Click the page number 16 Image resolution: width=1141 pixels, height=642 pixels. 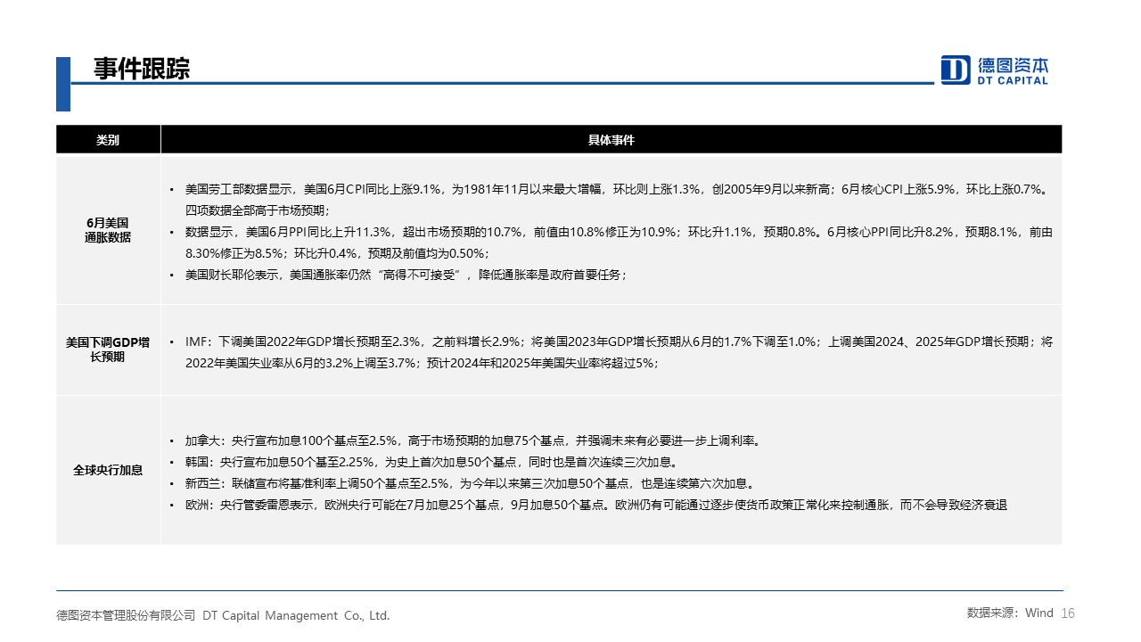(1068, 613)
